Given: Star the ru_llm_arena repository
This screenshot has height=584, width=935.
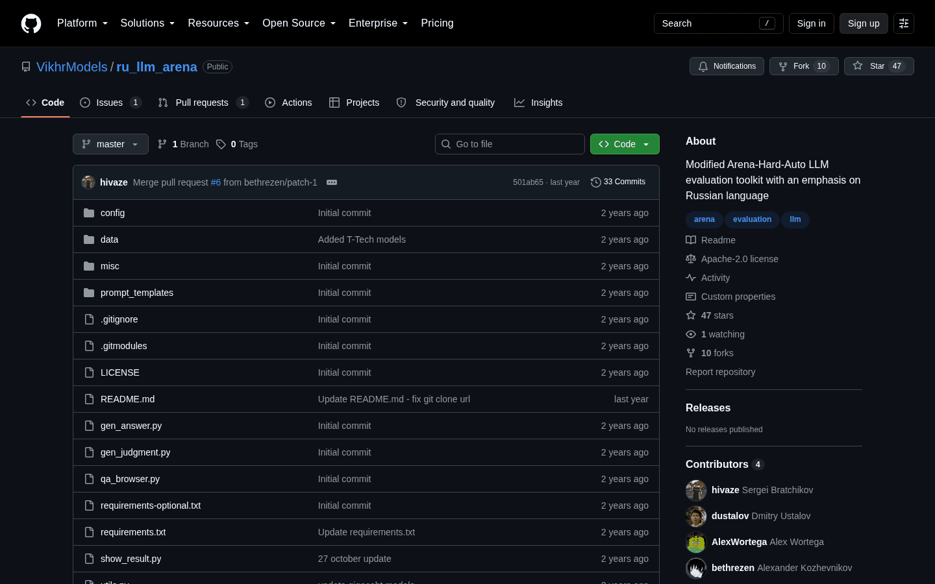Looking at the screenshot, I should [x=879, y=66].
